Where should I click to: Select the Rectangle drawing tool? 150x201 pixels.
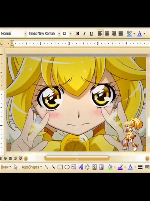[60, 167]
